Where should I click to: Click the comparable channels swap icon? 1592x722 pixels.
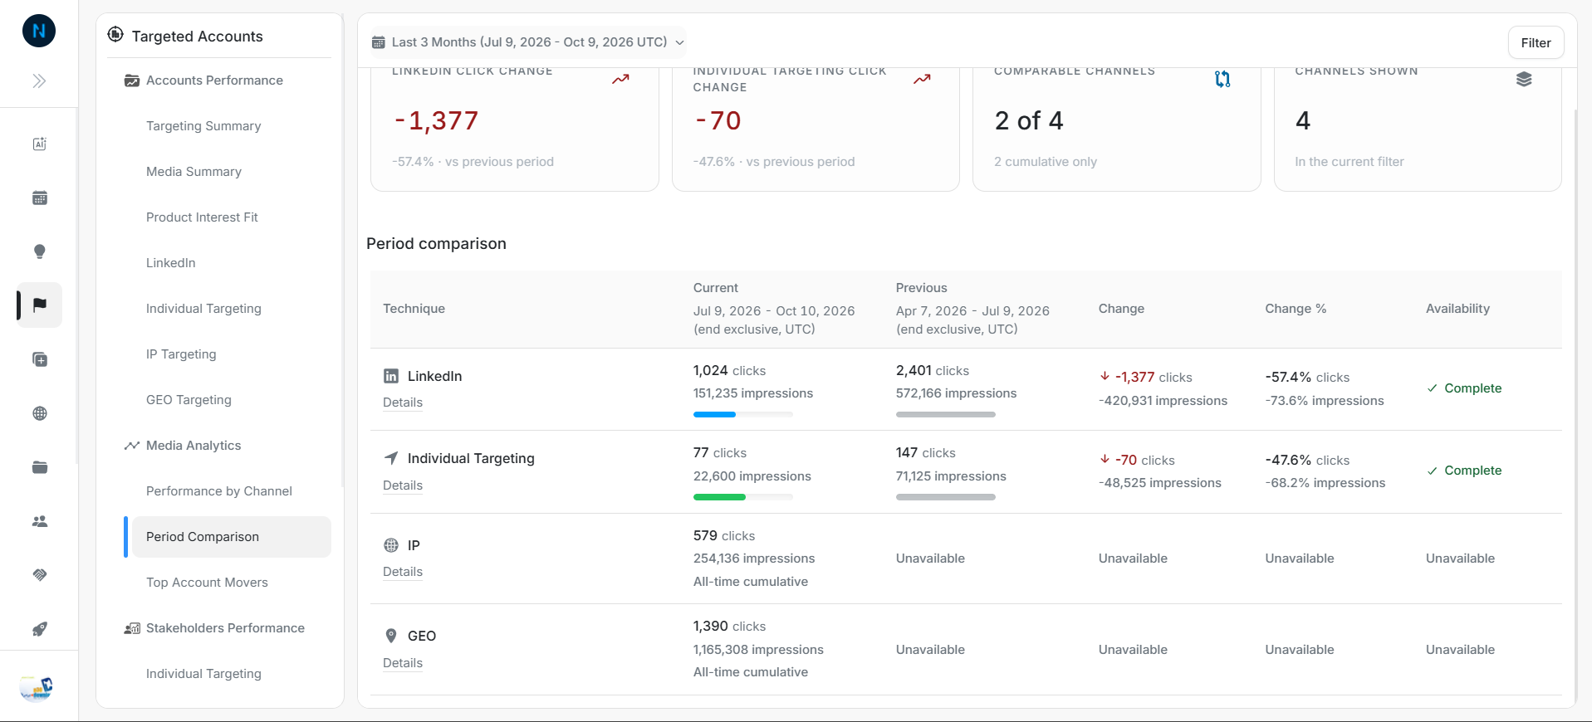[1222, 79]
